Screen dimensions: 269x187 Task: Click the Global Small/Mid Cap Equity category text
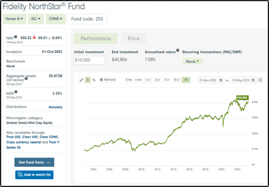[29, 123]
